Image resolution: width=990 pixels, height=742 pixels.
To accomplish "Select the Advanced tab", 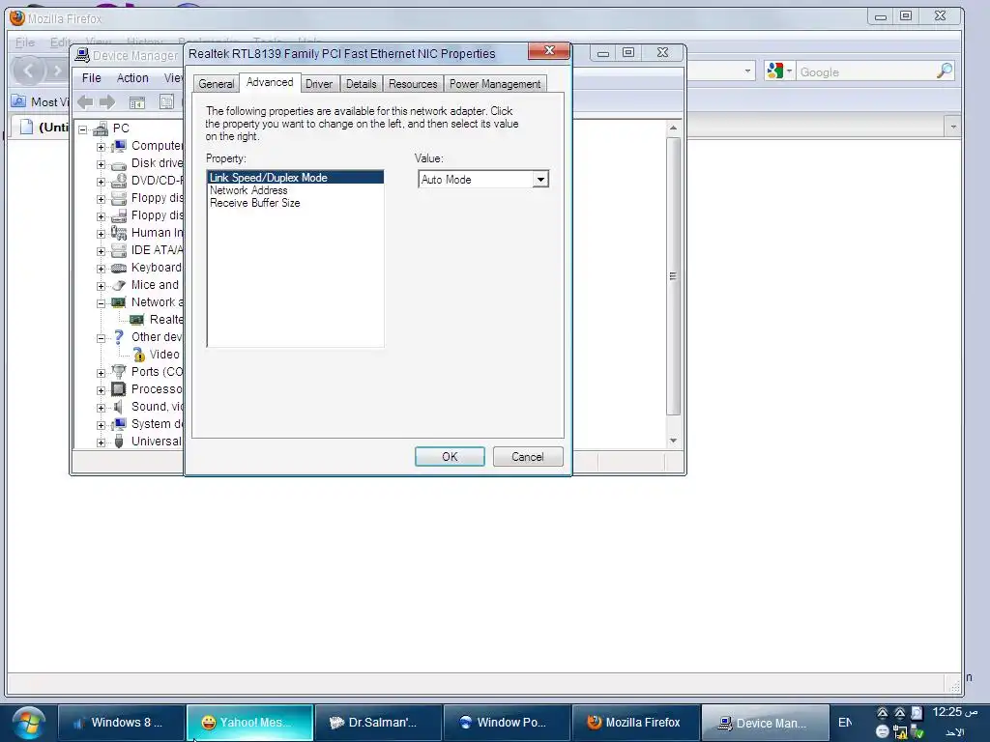I will pyautogui.click(x=270, y=83).
